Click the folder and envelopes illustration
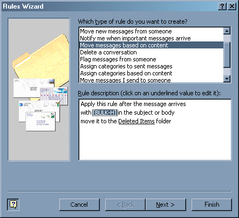This screenshot has width=239, height=218. pyautogui.click(x=39, y=89)
